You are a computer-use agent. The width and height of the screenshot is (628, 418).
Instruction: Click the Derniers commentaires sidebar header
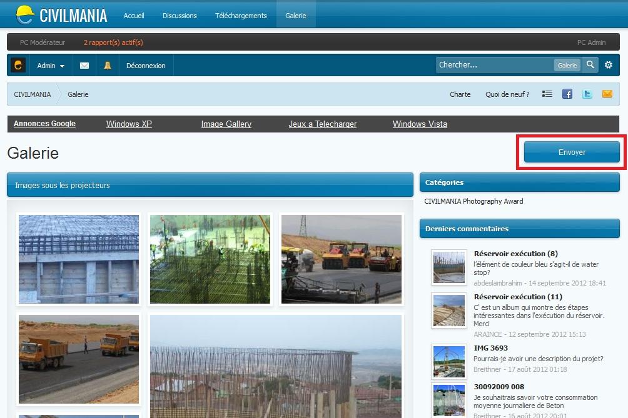coord(519,229)
